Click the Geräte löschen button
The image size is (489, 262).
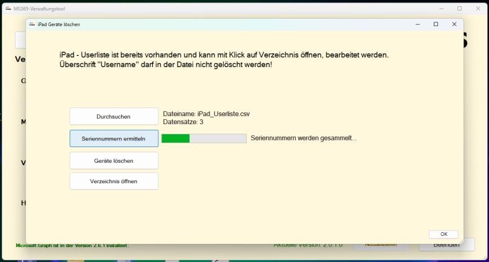point(114,161)
